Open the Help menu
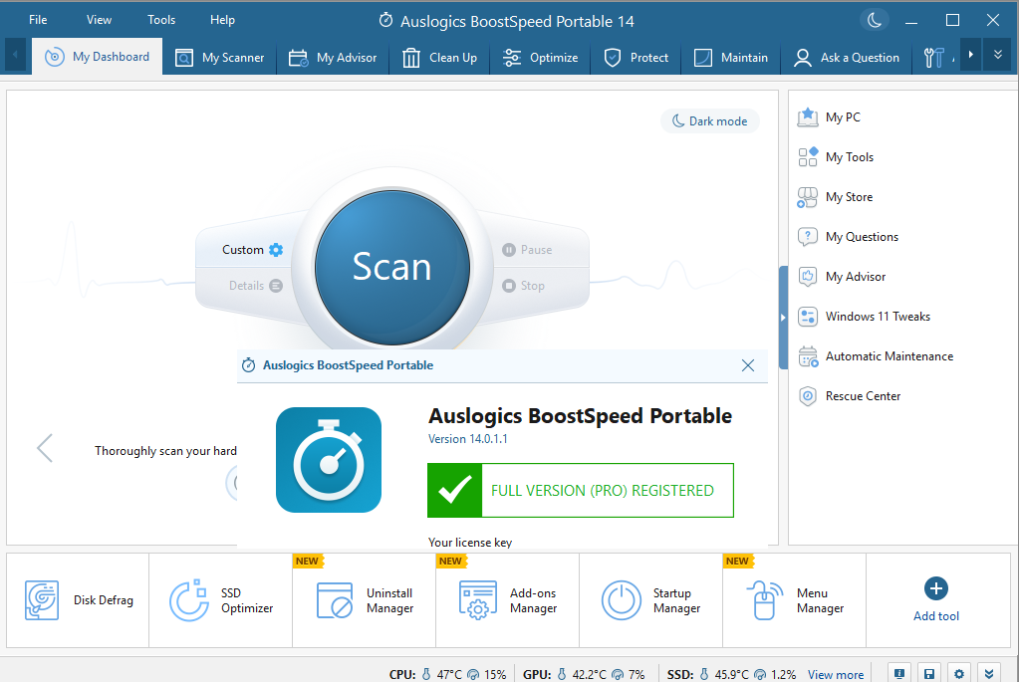Image resolution: width=1019 pixels, height=682 pixels. (x=222, y=20)
